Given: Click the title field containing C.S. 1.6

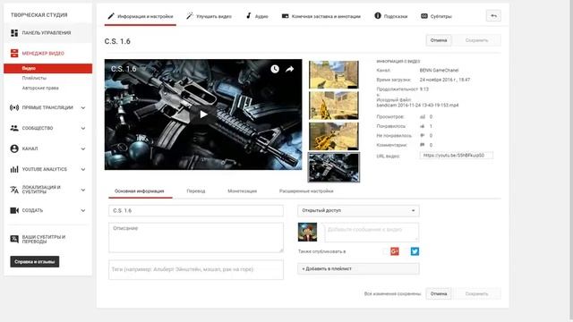Looking at the screenshot, I should pyautogui.click(x=196, y=211).
